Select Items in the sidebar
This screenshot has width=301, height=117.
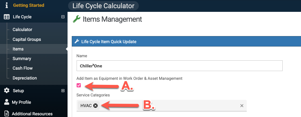(x=18, y=49)
